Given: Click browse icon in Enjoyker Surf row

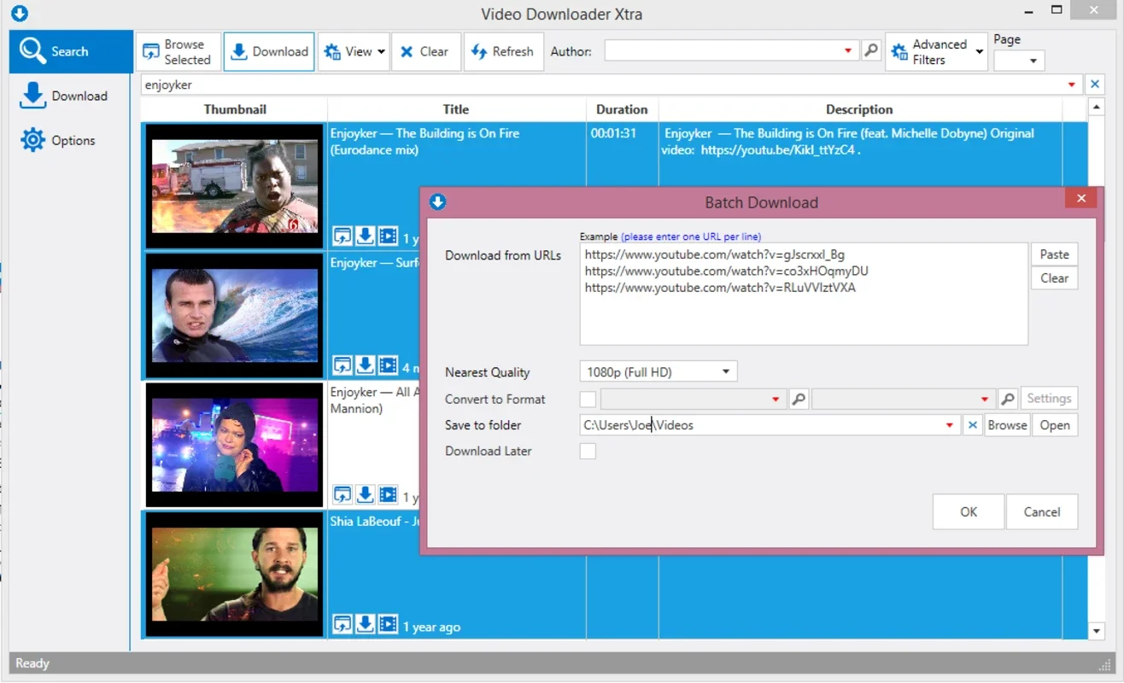Looking at the screenshot, I should pos(342,365).
